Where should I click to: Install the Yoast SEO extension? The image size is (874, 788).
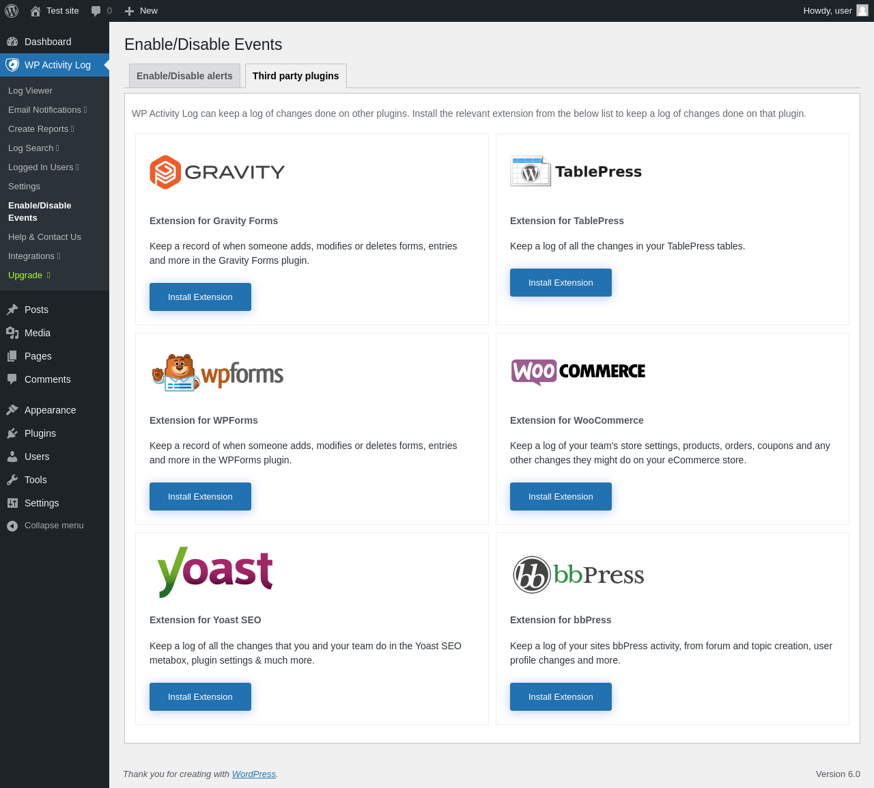[200, 697]
